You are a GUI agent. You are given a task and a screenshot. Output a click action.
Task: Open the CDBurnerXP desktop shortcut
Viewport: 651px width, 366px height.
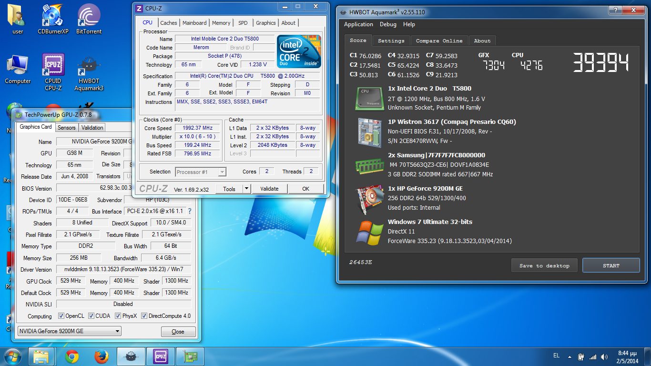click(x=53, y=19)
